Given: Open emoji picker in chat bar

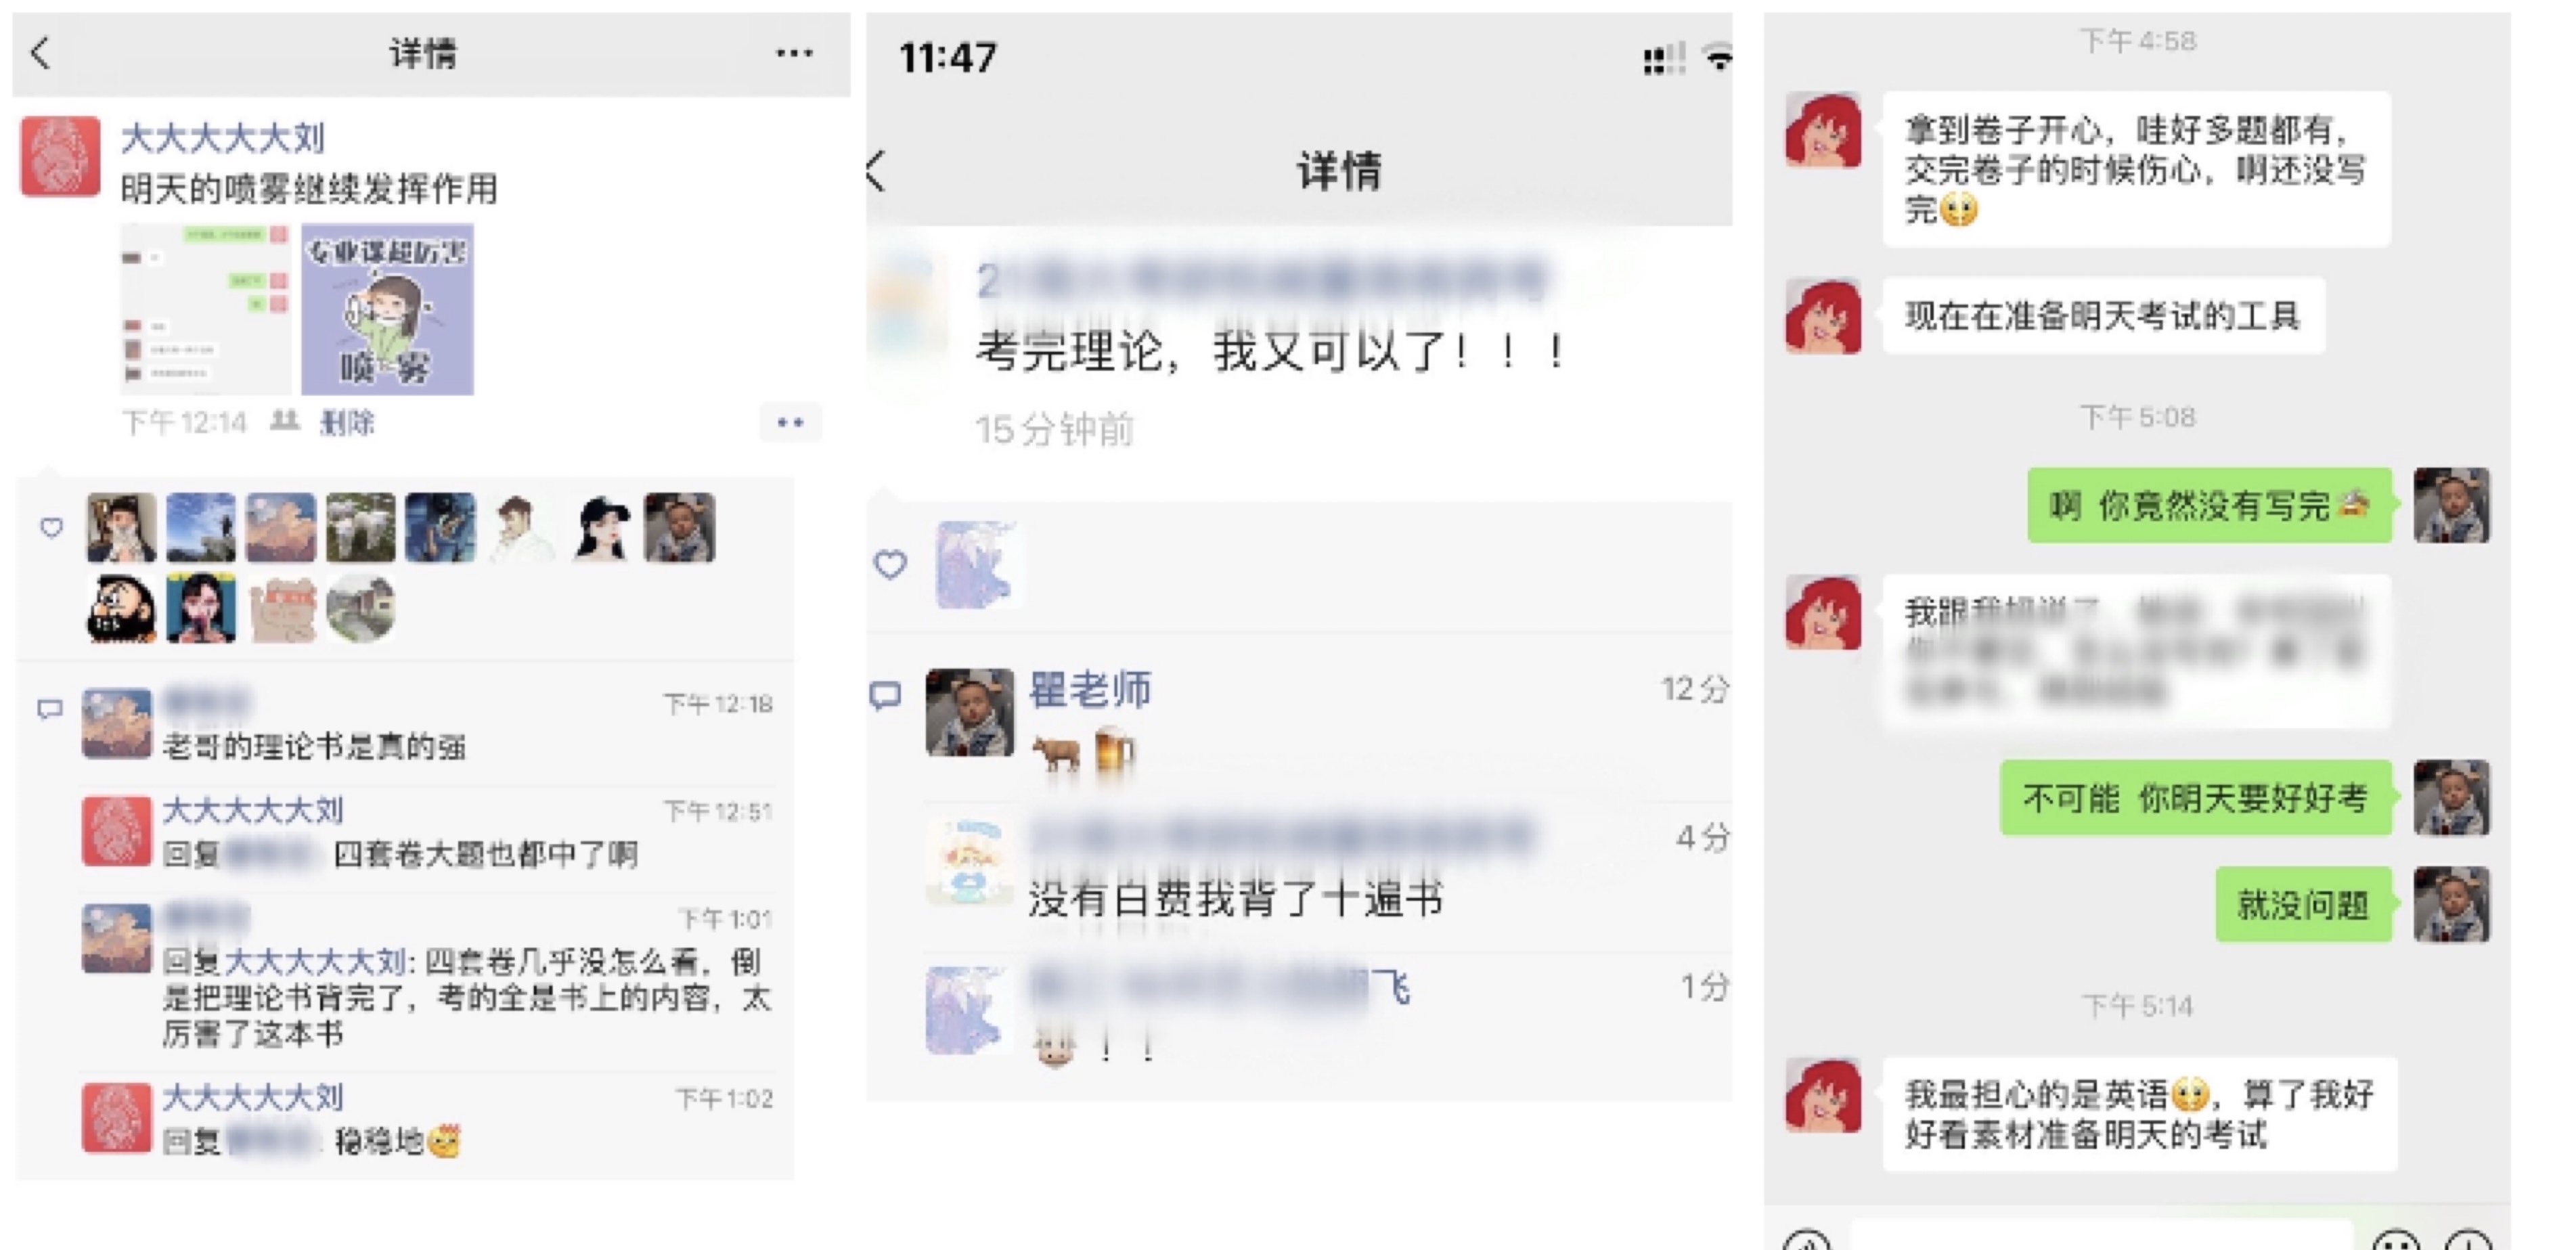Looking at the screenshot, I should (2397, 1240).
